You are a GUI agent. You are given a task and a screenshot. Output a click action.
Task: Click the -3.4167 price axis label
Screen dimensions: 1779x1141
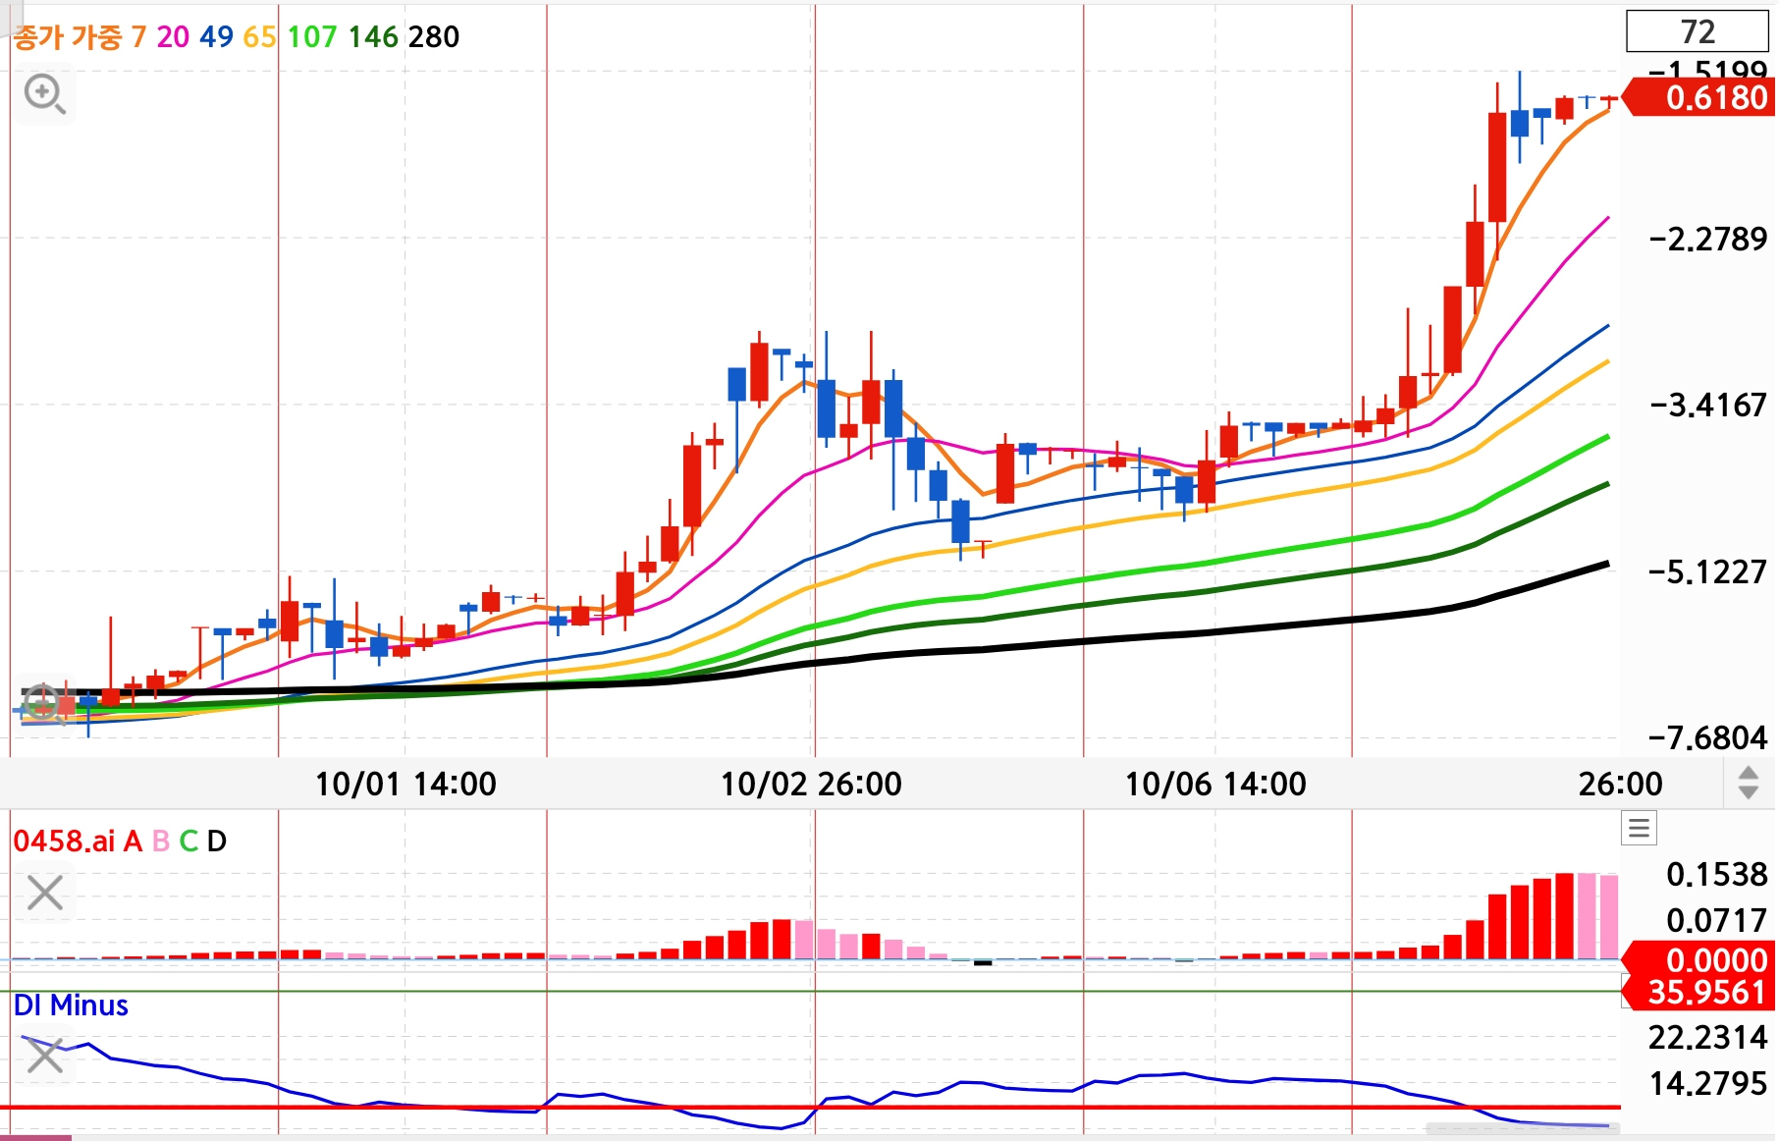point(1708,405)
